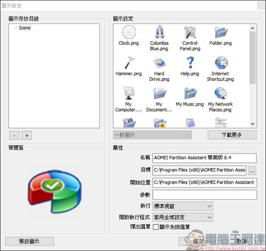Click the 預設圖示 button
Image resolution: width=266 pixels, height=251 pixels.
[x=29, y=241]
